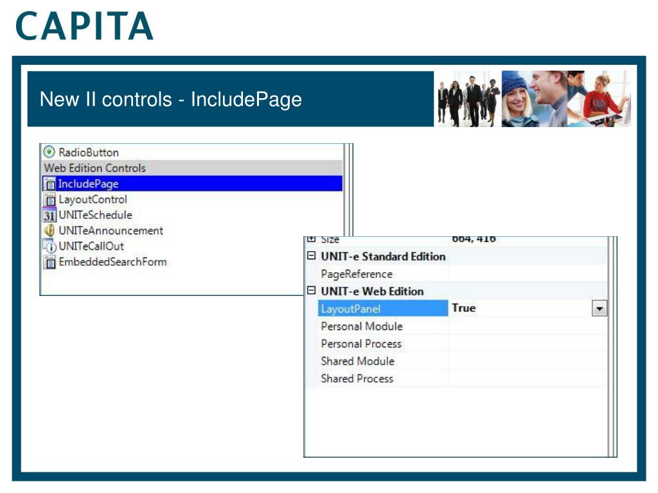Click the slide title New II controls - IncludePage
This screenshot has width=658, height=493.
[x=171, y=99]
